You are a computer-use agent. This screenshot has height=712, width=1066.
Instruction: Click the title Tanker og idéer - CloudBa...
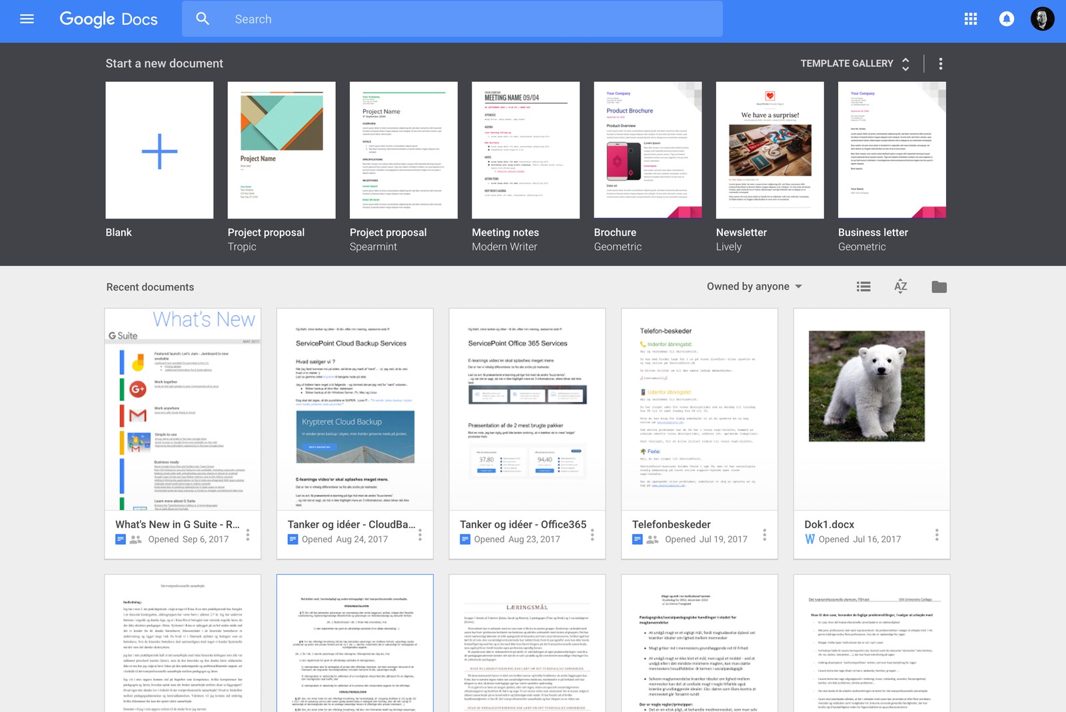pyautogui.click(x=351, y=524)
